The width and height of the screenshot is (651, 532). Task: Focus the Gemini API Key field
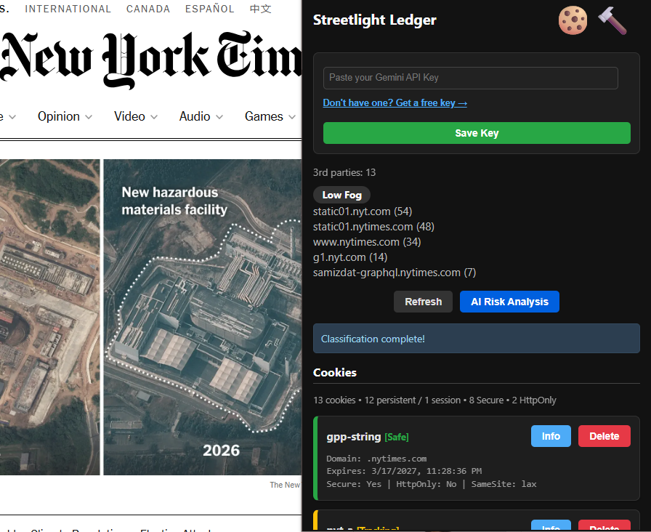click(470, 78)
